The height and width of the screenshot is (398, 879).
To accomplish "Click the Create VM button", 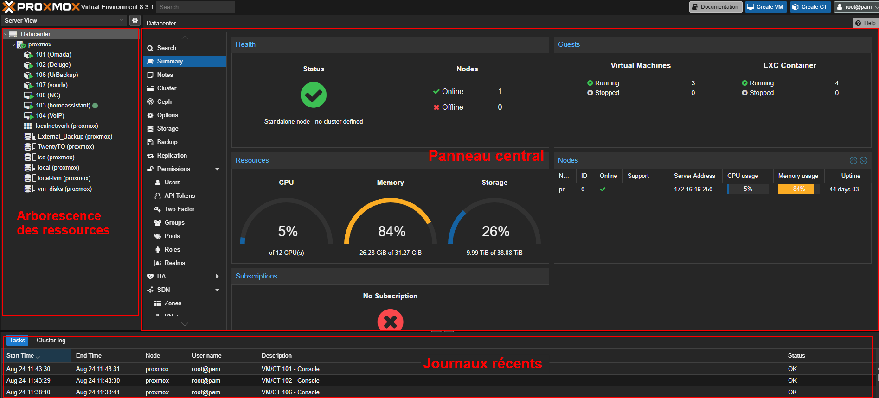I will (765, 7).
